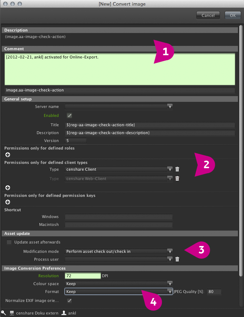Click the Resolution DPI field
This screenshot has height=317, width=244.
83,276
